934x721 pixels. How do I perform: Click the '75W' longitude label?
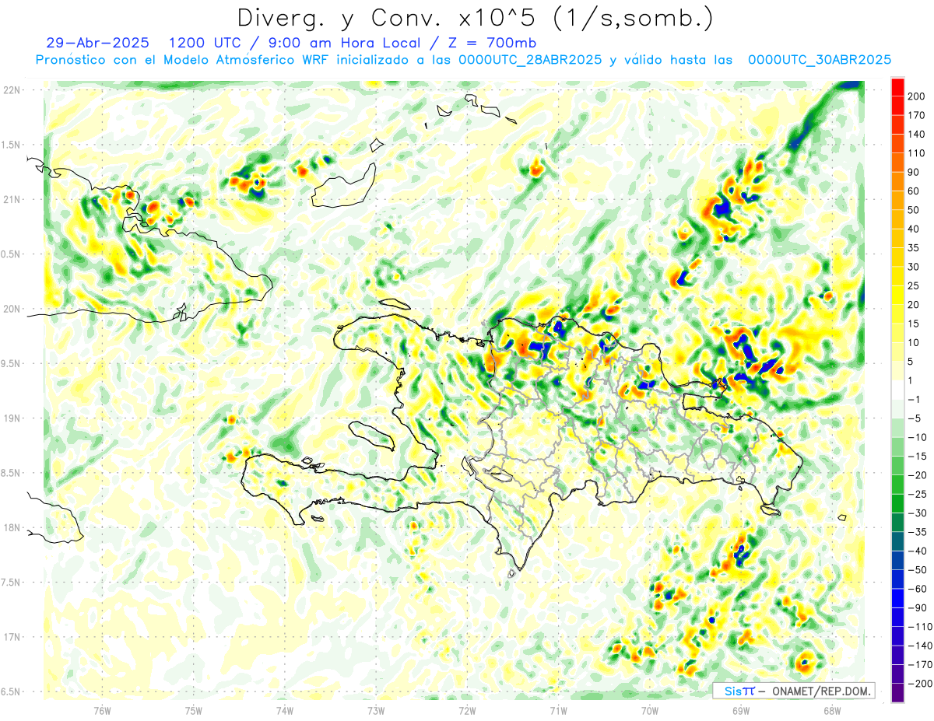click(x=194, y=711)
